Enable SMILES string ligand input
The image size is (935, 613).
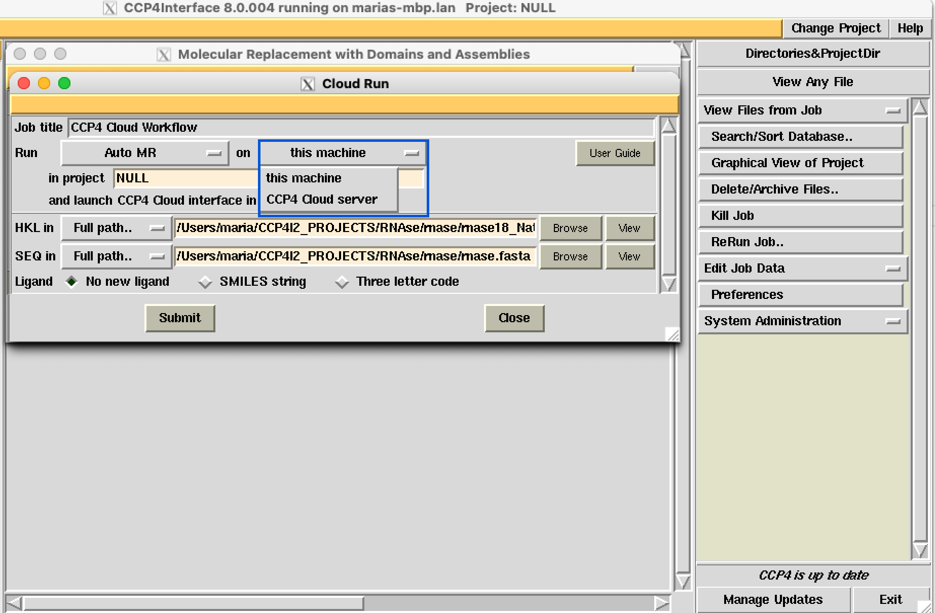coord(205,282)
